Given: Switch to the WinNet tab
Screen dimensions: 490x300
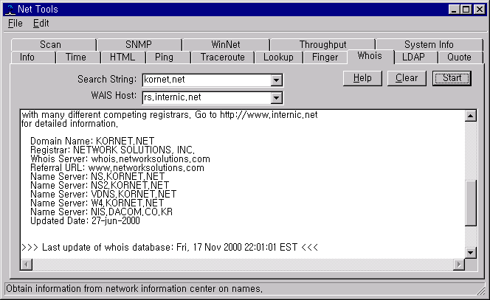Looking at the screenshot, I should pos(226,45).
